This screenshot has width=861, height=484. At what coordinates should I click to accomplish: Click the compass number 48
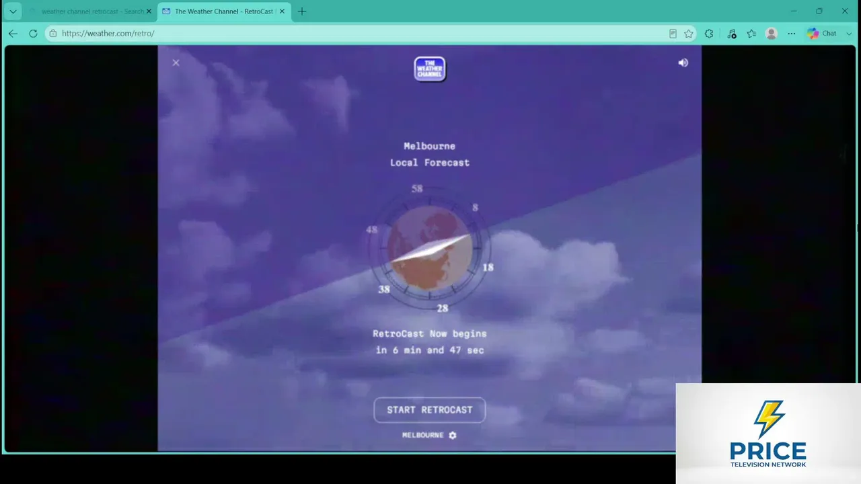click(x=372, y=230)
